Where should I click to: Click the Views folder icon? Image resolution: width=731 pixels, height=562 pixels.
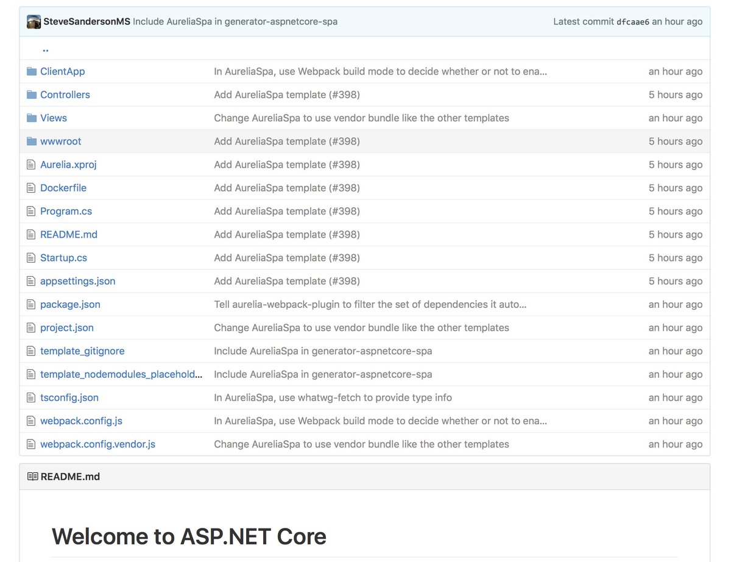pyautogui.click(x=32, y=118)
